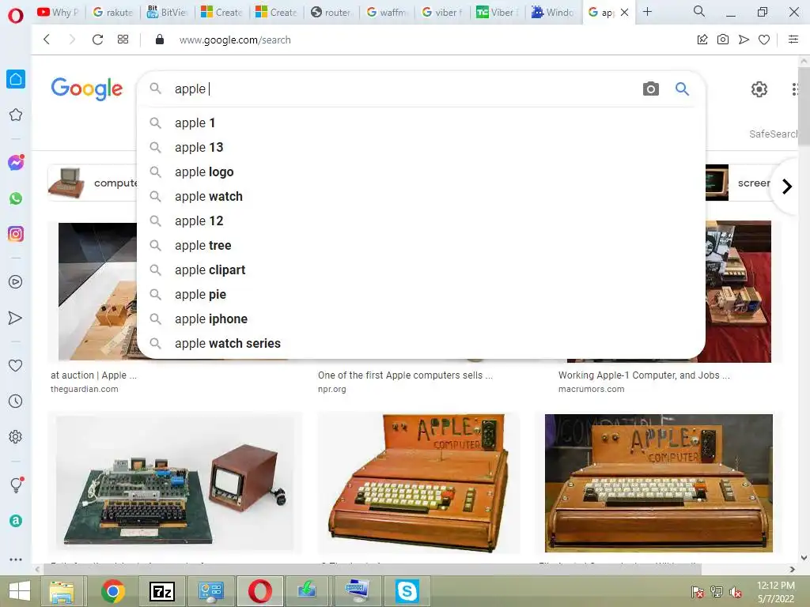Open WhatsApp in the Opera sidebar
The width and height of the screenshot is (810, 607).
click(16, 198)
